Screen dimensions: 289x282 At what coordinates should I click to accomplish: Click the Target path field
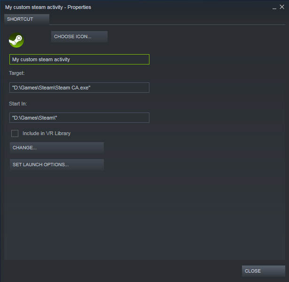point(79,88)
